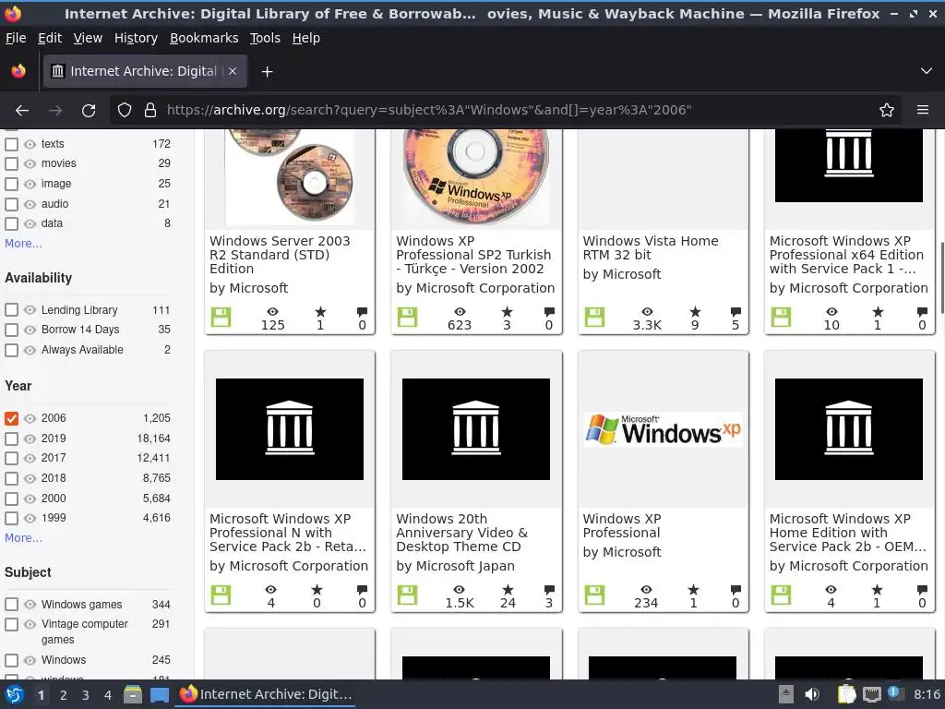The height and width of the screenshot is (709, 945).
Task: Toggle eye icon next to Always Available
Action: pos(30,350)
